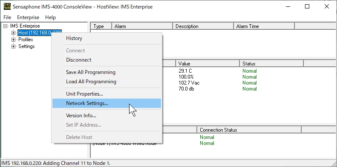The width and height of the screenshot is (337, 167).
Task: Click the Alarm Time column header
Action: [x=264, y=26]
